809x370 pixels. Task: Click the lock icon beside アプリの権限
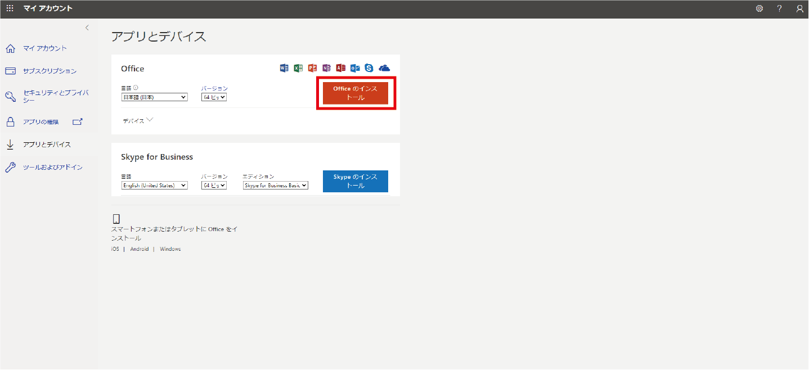[x=10, y=121]
